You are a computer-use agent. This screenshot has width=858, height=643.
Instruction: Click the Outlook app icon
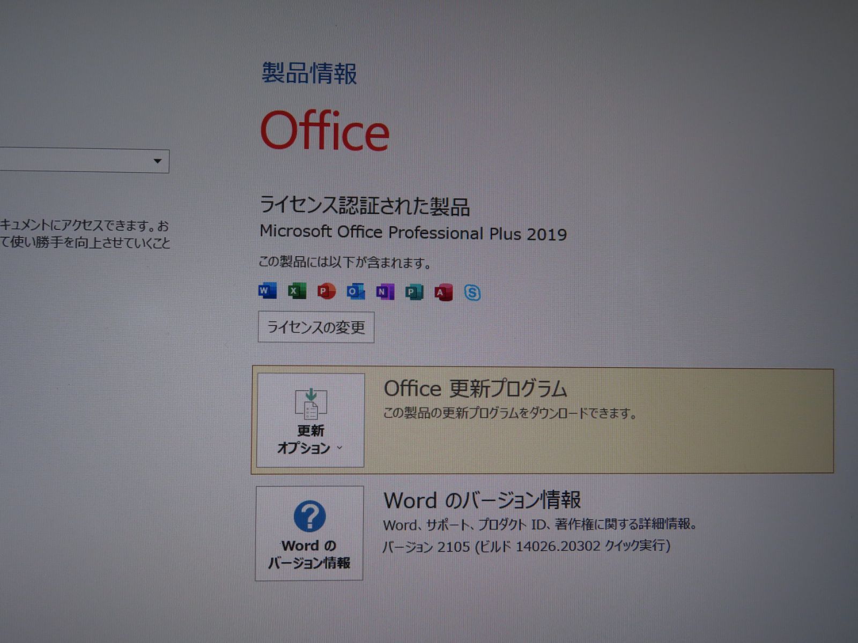tap(356, 291)
